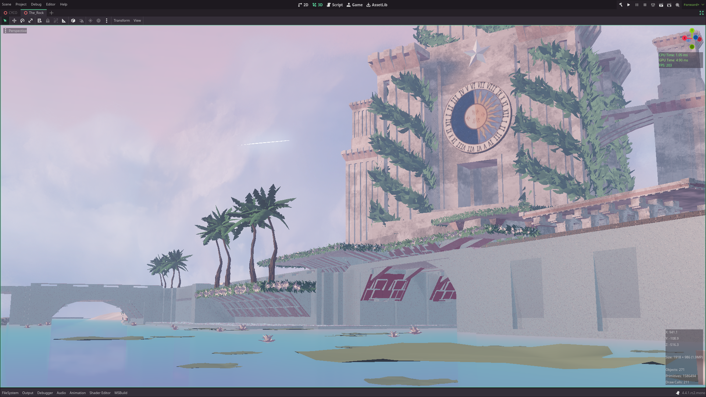Viewport: 706px width, 397px height.
Task: Run the current scene clapperboard icon
Action: [661, 5]
